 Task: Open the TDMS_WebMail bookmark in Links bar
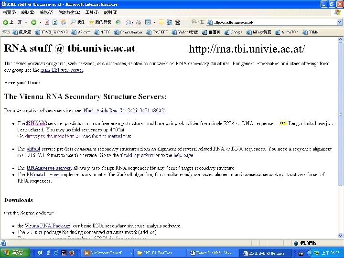pyautogui.click(x=51, y=32)
